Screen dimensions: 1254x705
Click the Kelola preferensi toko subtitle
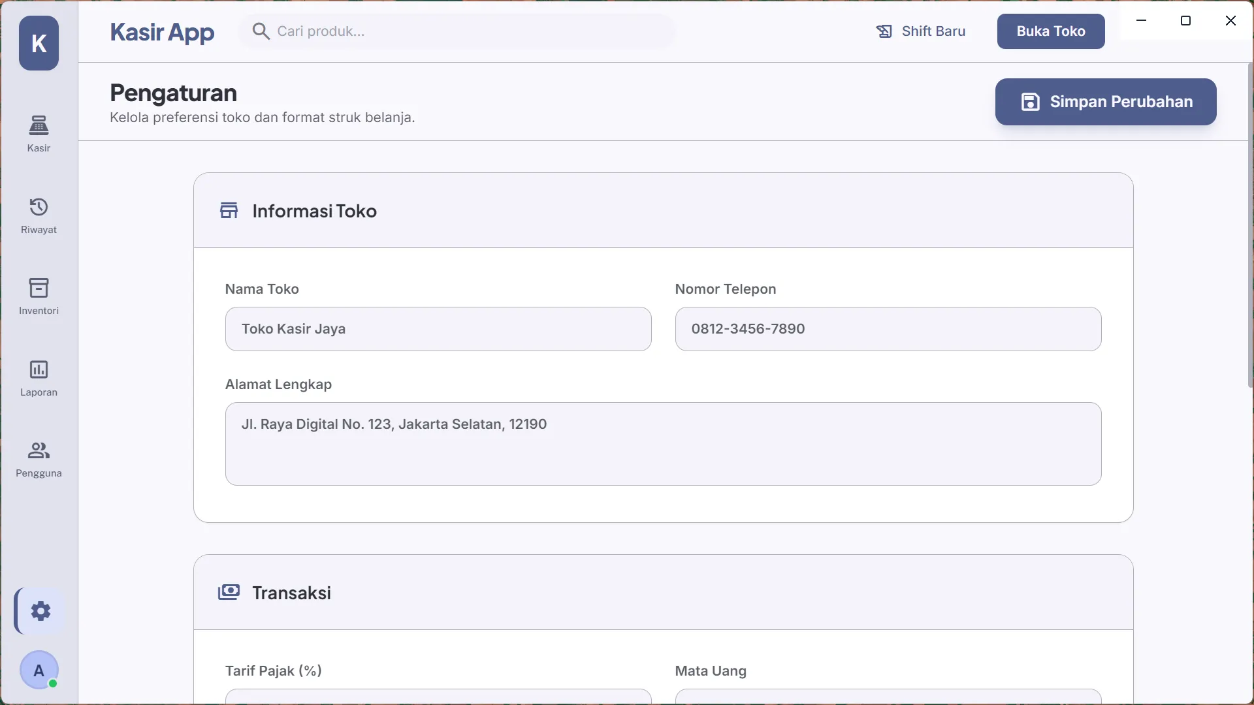click(x=262, y=117)
